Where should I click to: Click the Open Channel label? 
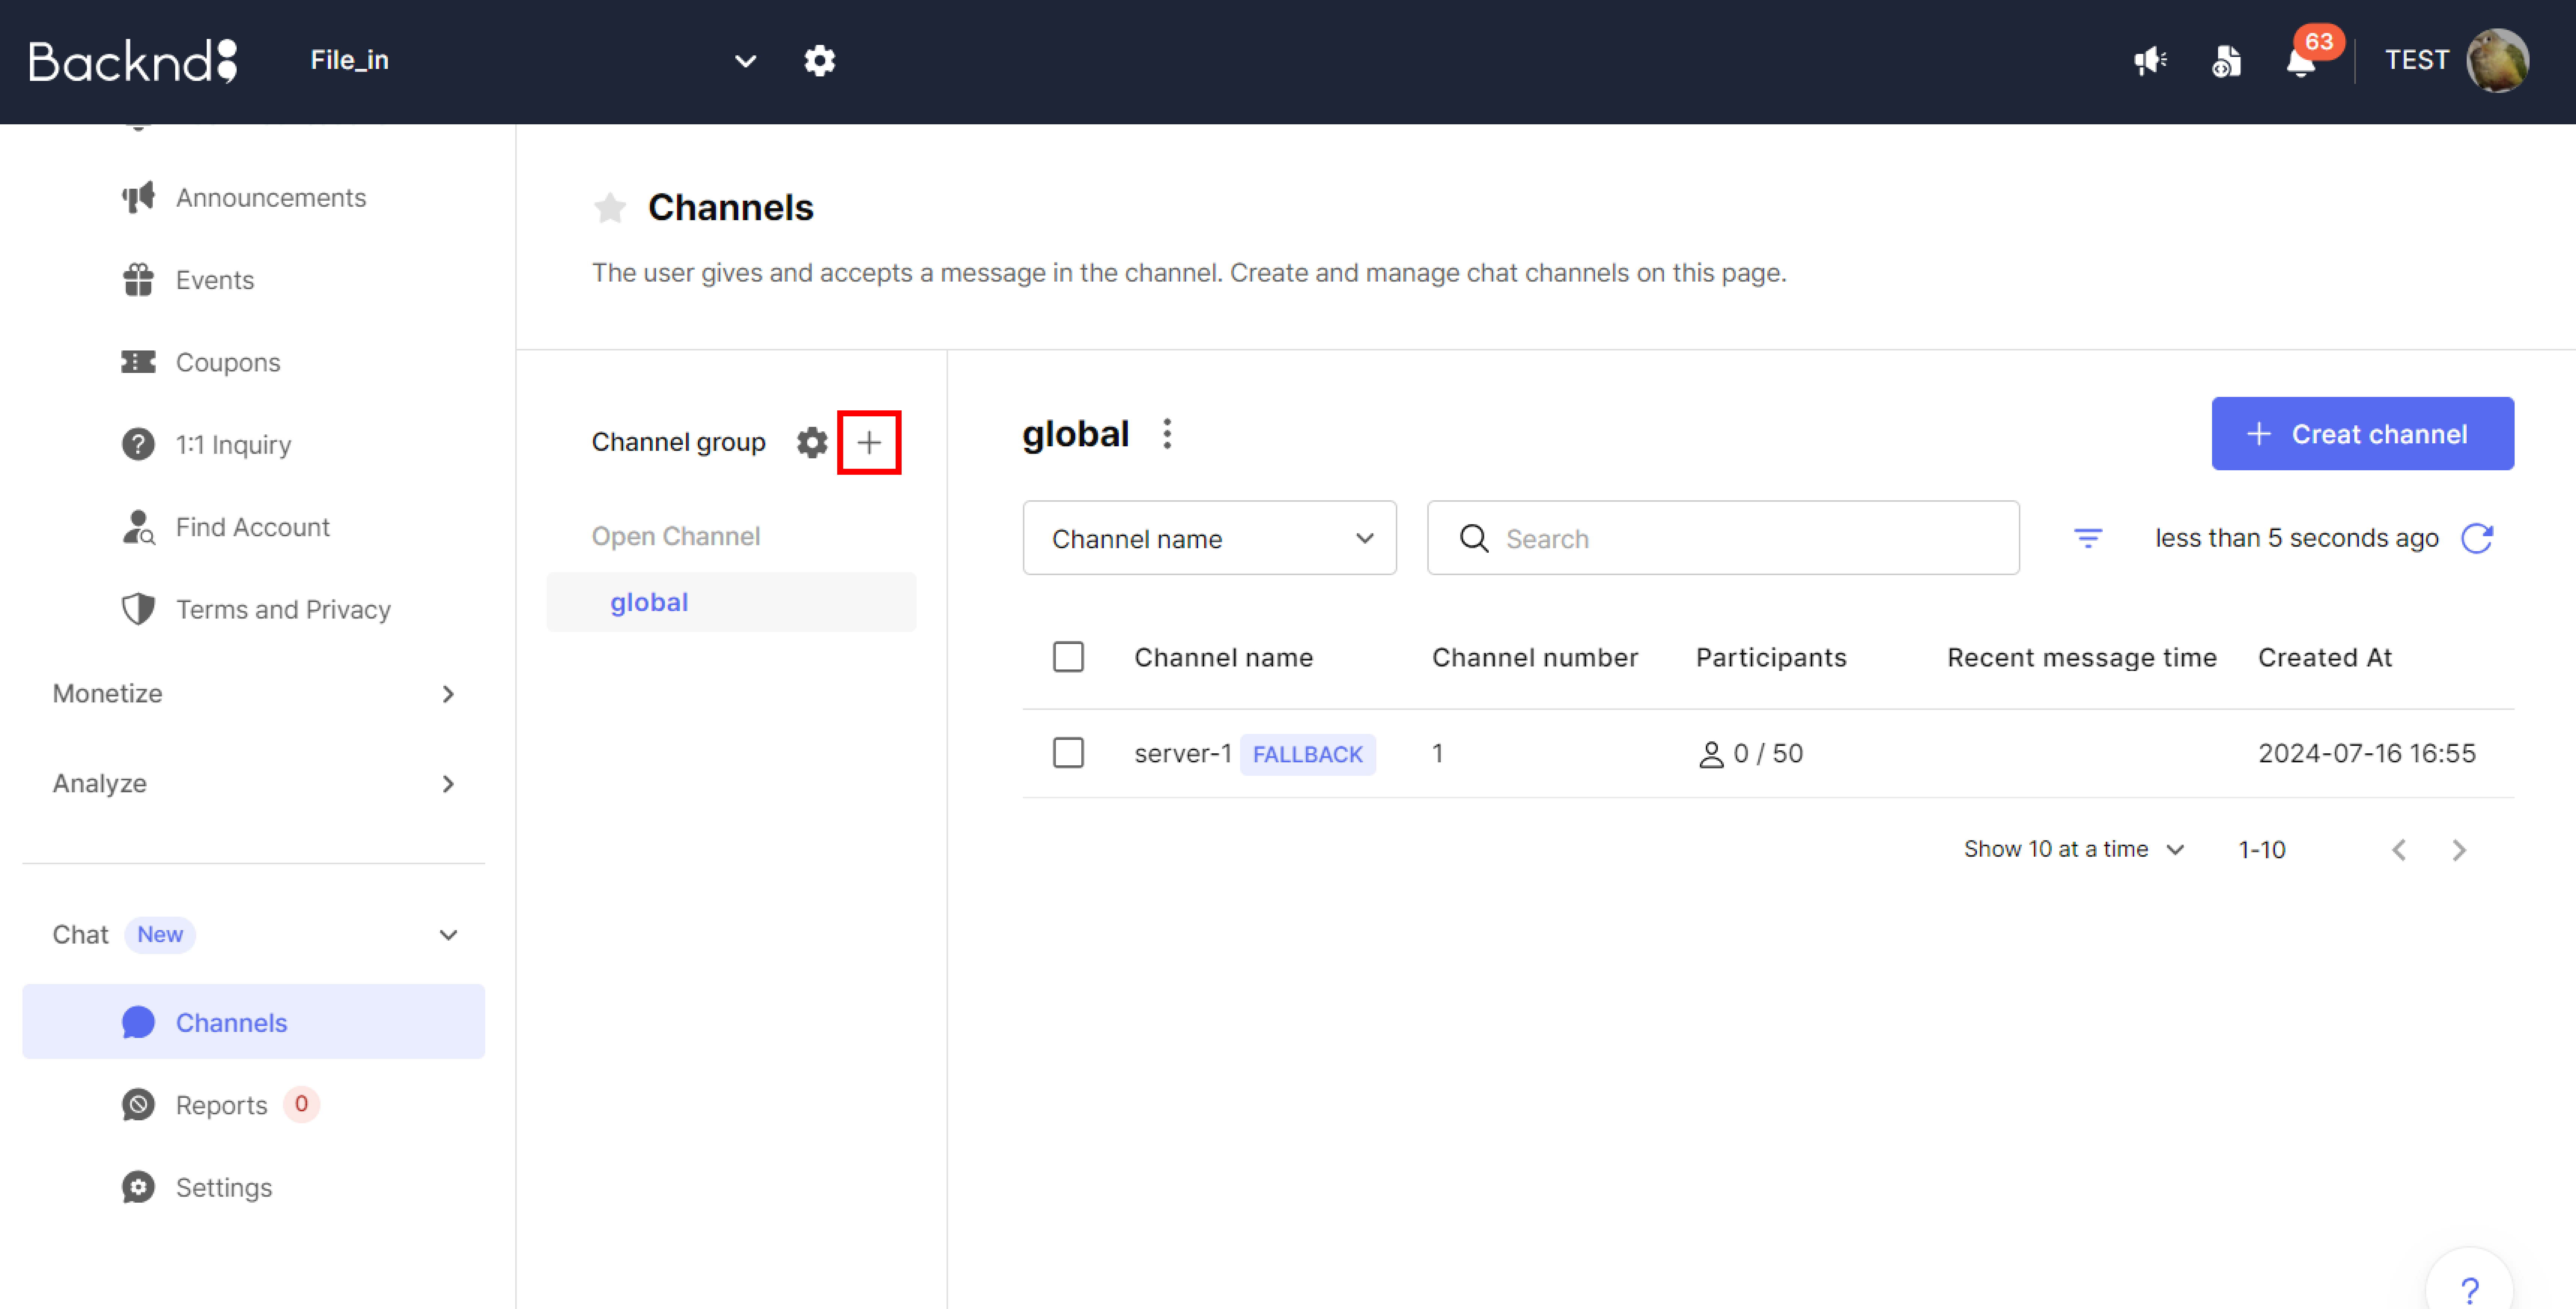[x=675, y=536]
